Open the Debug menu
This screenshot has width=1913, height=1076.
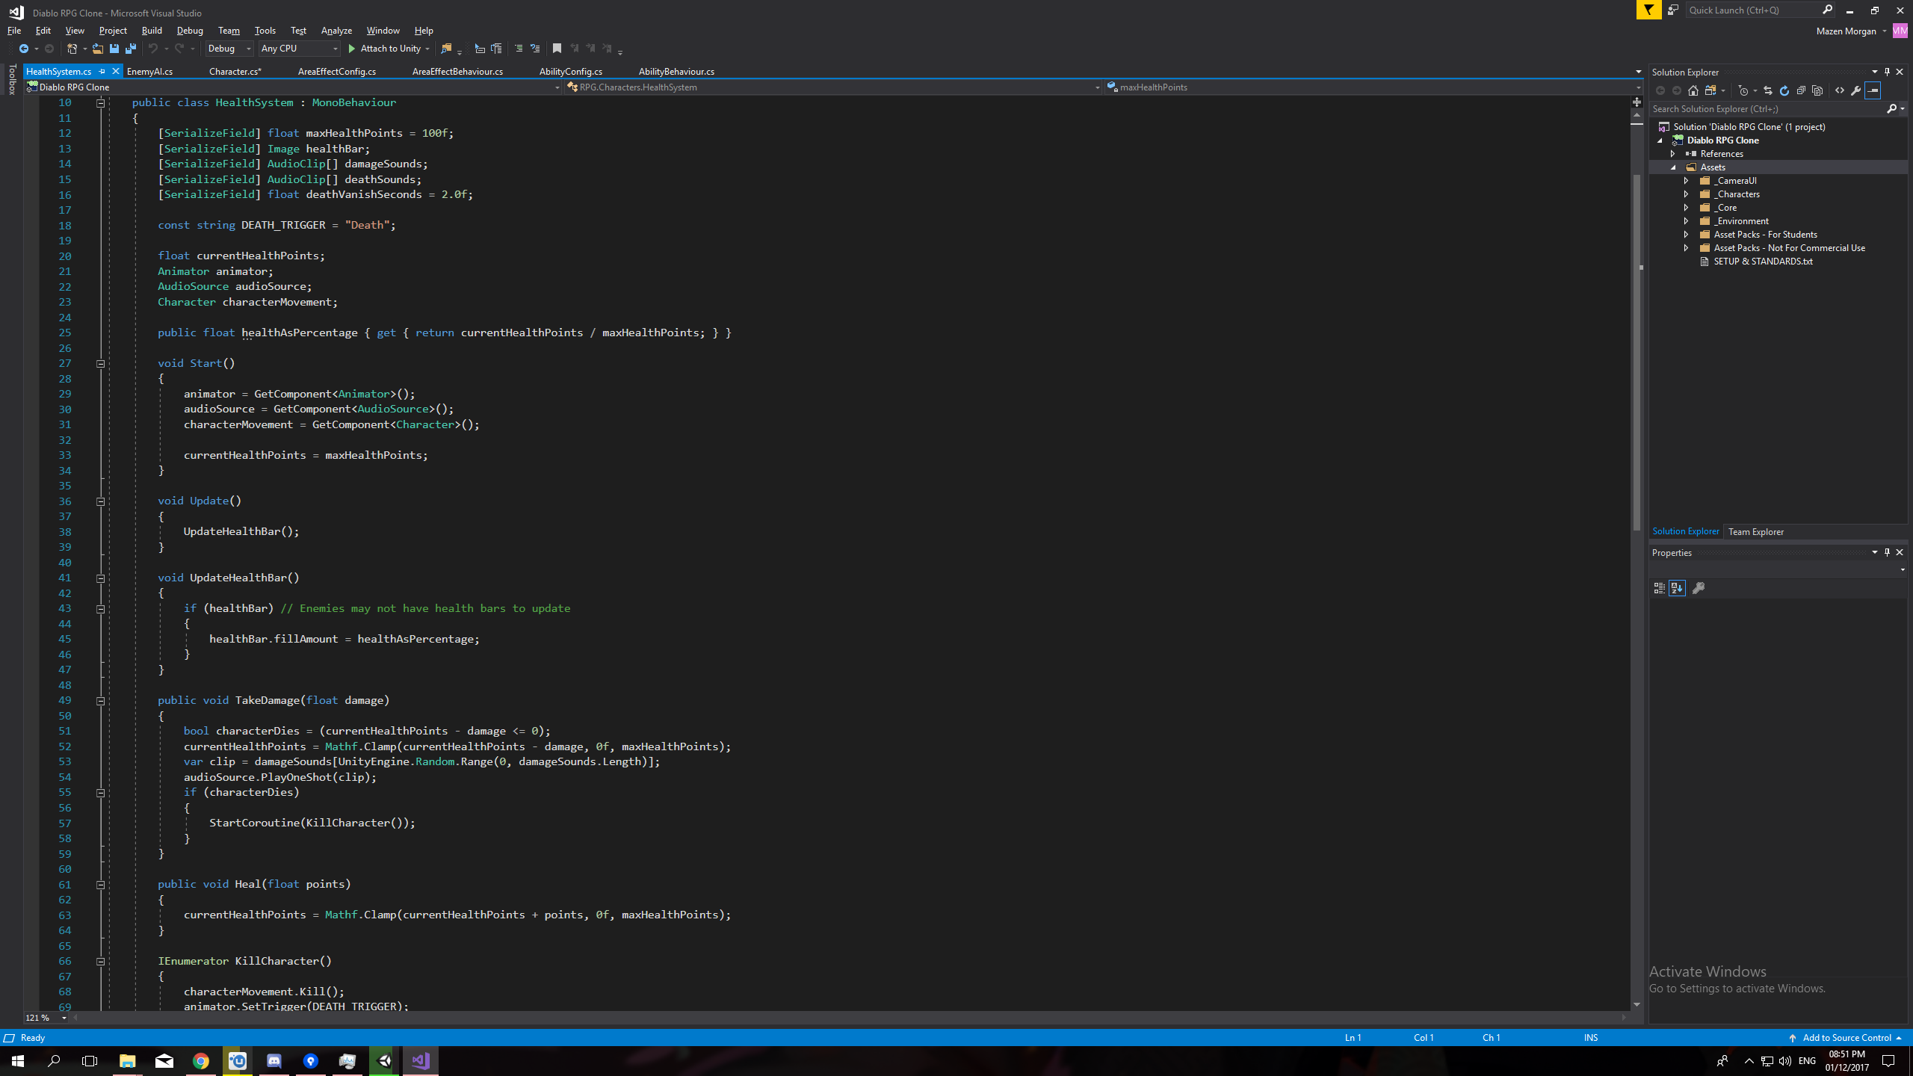(188, 30)
